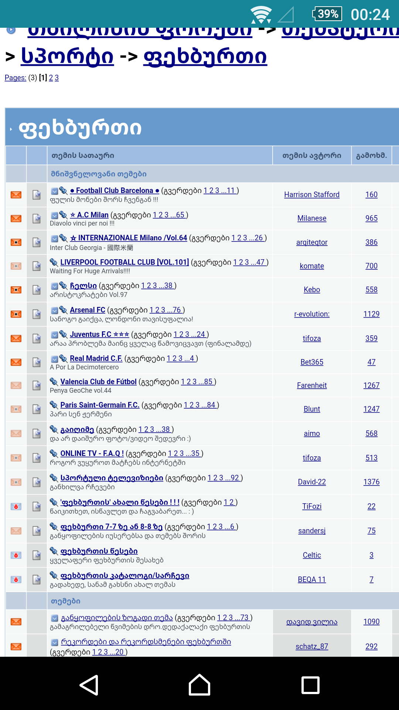Screen dimensions: 399x710
Task: Open reply count 1129 for Arsenal FC
Action: (371, 314)
